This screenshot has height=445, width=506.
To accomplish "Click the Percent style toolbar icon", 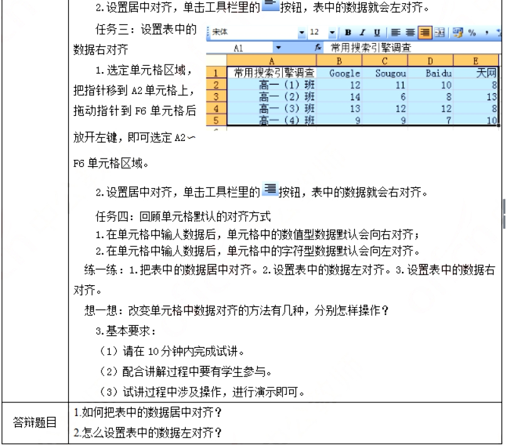I will [x=472, y=32].
